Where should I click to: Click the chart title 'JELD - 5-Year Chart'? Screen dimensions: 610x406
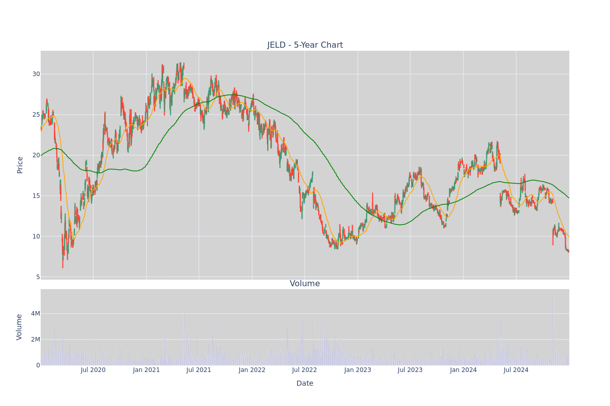(305, 45)
